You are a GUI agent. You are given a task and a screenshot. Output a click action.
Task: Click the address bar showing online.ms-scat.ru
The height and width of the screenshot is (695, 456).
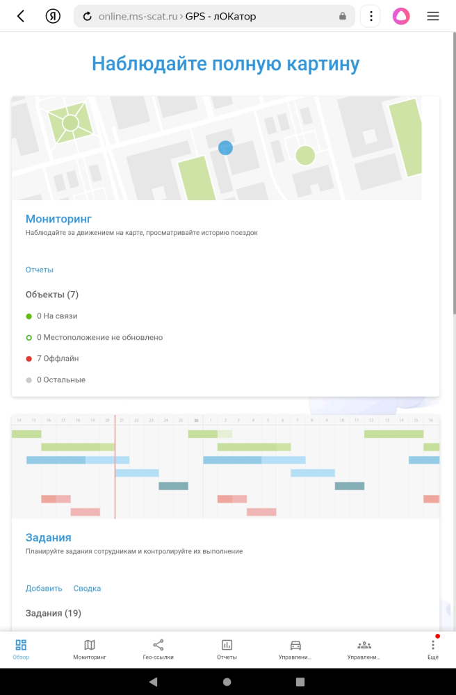coord(214,17)
